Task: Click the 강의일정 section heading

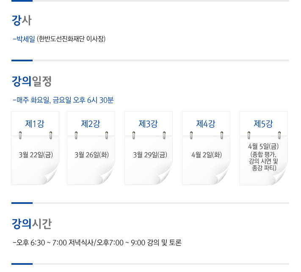Action: click(x=32, y=81)
